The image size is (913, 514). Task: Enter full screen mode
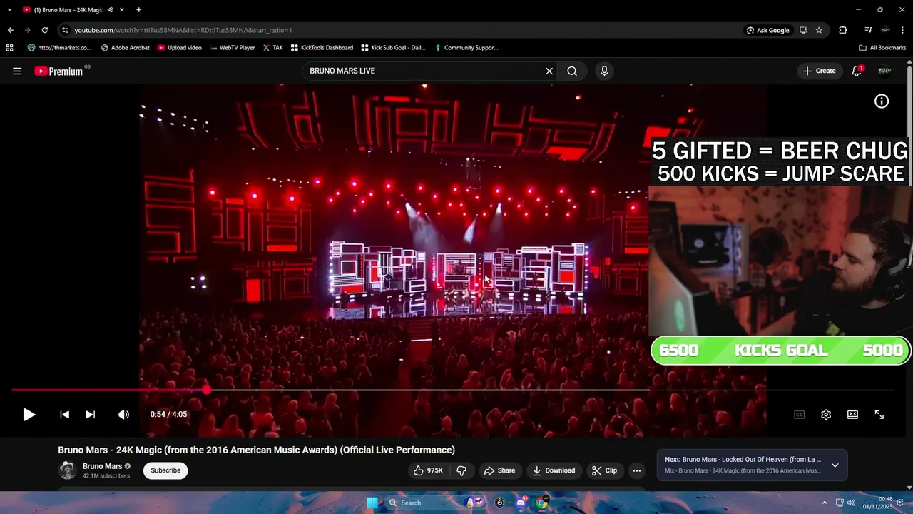[x=879, y=414]
